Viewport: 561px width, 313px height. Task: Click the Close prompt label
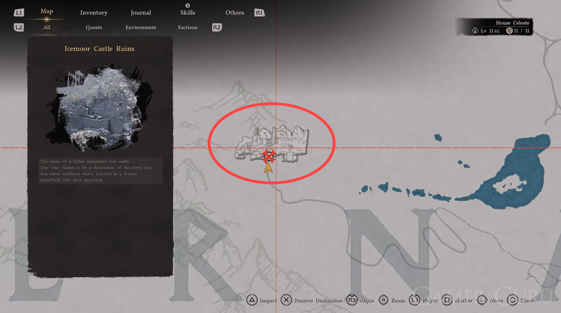coord(526,301)
